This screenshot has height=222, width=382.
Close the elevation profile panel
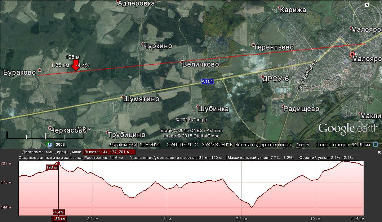pos(379,152)
